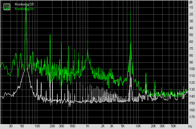The width and height of the screenshot is (196, 129).
Task: Click the spectrum analyzer icon in the corner
Action: pos(7,7)
